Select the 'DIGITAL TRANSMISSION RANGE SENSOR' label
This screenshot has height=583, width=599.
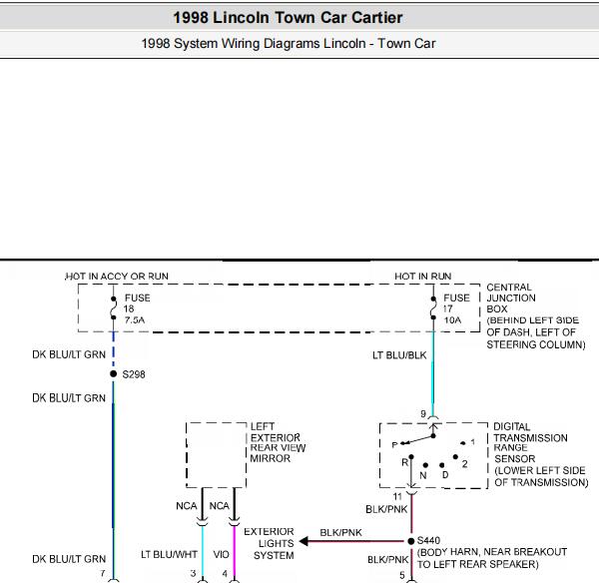click(540, 454)
